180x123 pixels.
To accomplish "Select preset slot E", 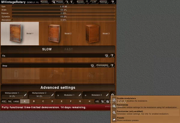I will tap(61, 101).
